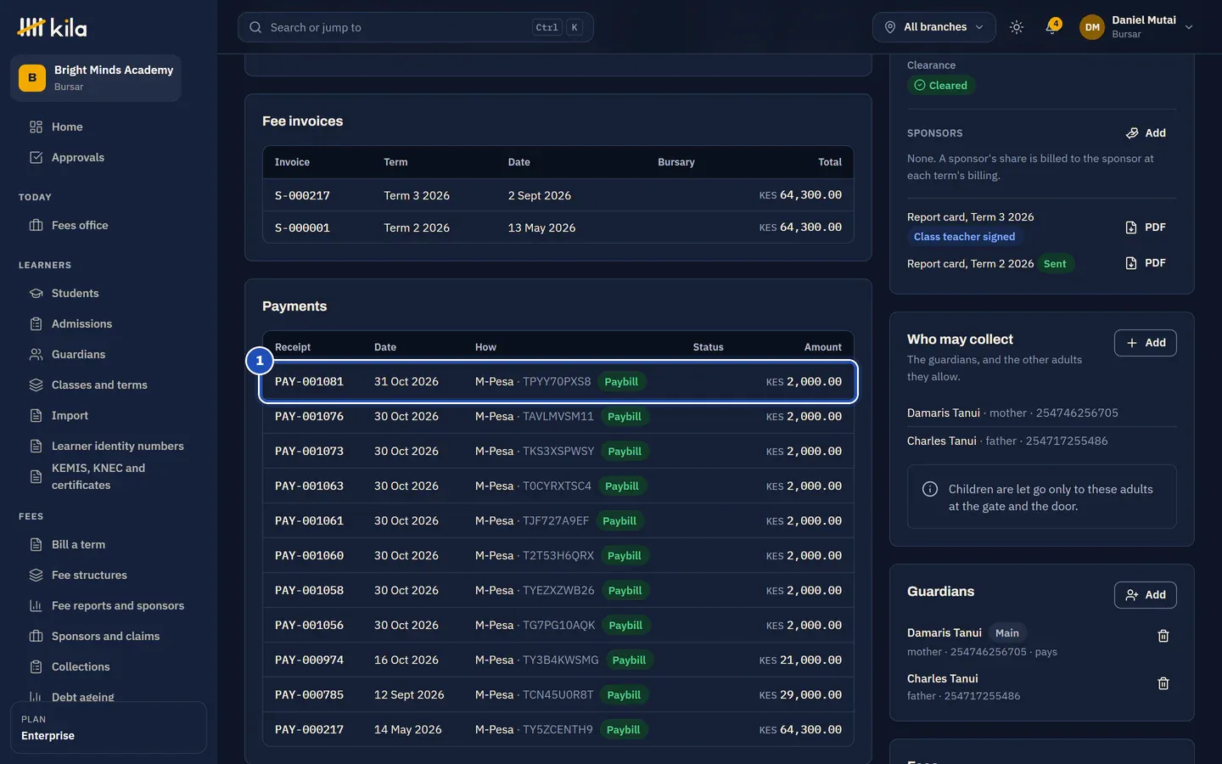
Task: Click the Paybill tag on PAY-000785
Action: [x=624, y=695]
